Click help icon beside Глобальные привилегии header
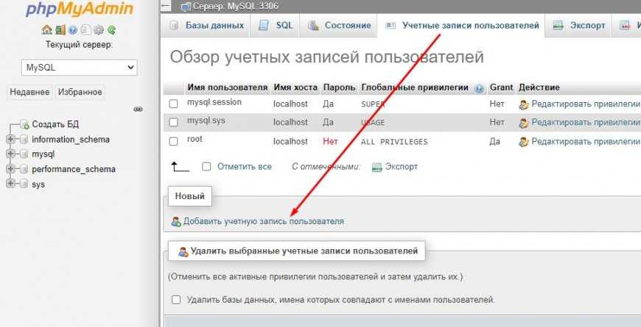641x327 pixels. 480,88
